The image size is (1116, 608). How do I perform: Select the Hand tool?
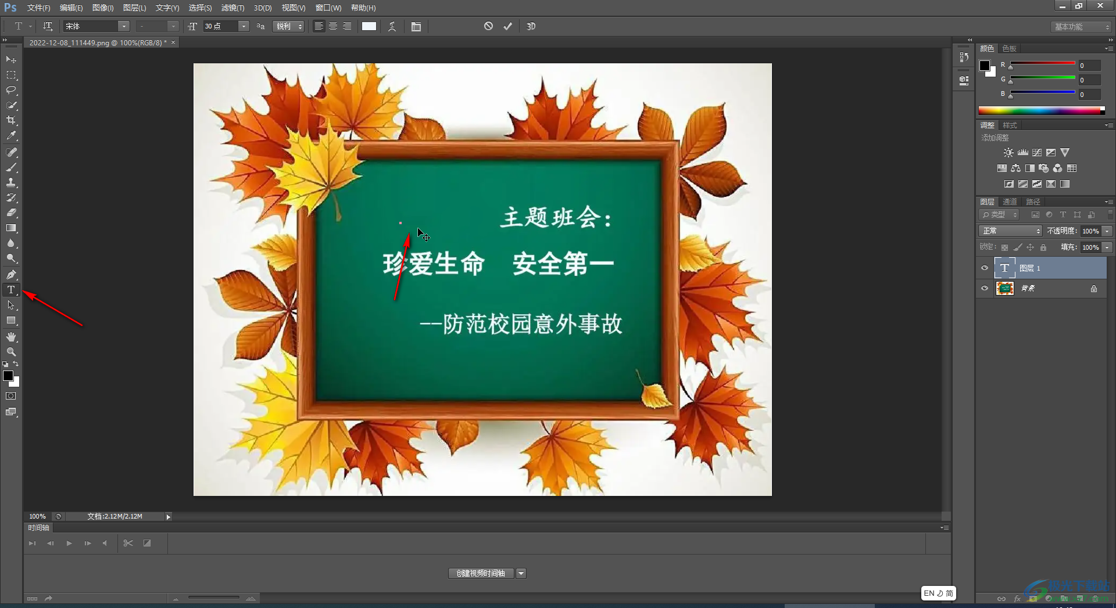[x=11, y=337]
